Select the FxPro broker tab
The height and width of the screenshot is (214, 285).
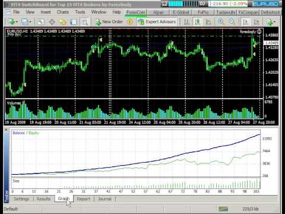pos(203,12)
